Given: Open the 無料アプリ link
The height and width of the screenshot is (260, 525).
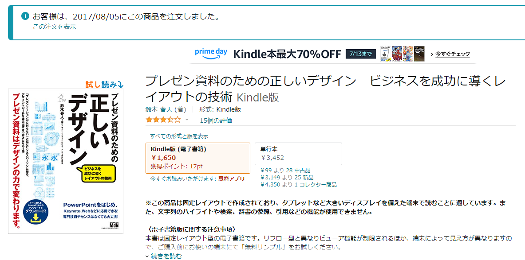Looking at the screenshot, I should click(231, 179).
